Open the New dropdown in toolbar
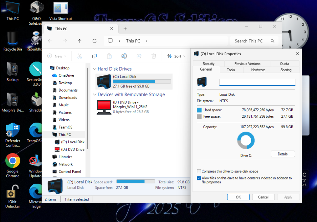The image size is (317, 222). tap(57, 56)
